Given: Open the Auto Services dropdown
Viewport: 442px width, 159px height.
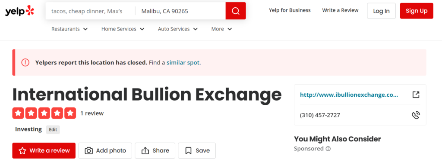Looking at the screenshot, I should pos(178,29).
